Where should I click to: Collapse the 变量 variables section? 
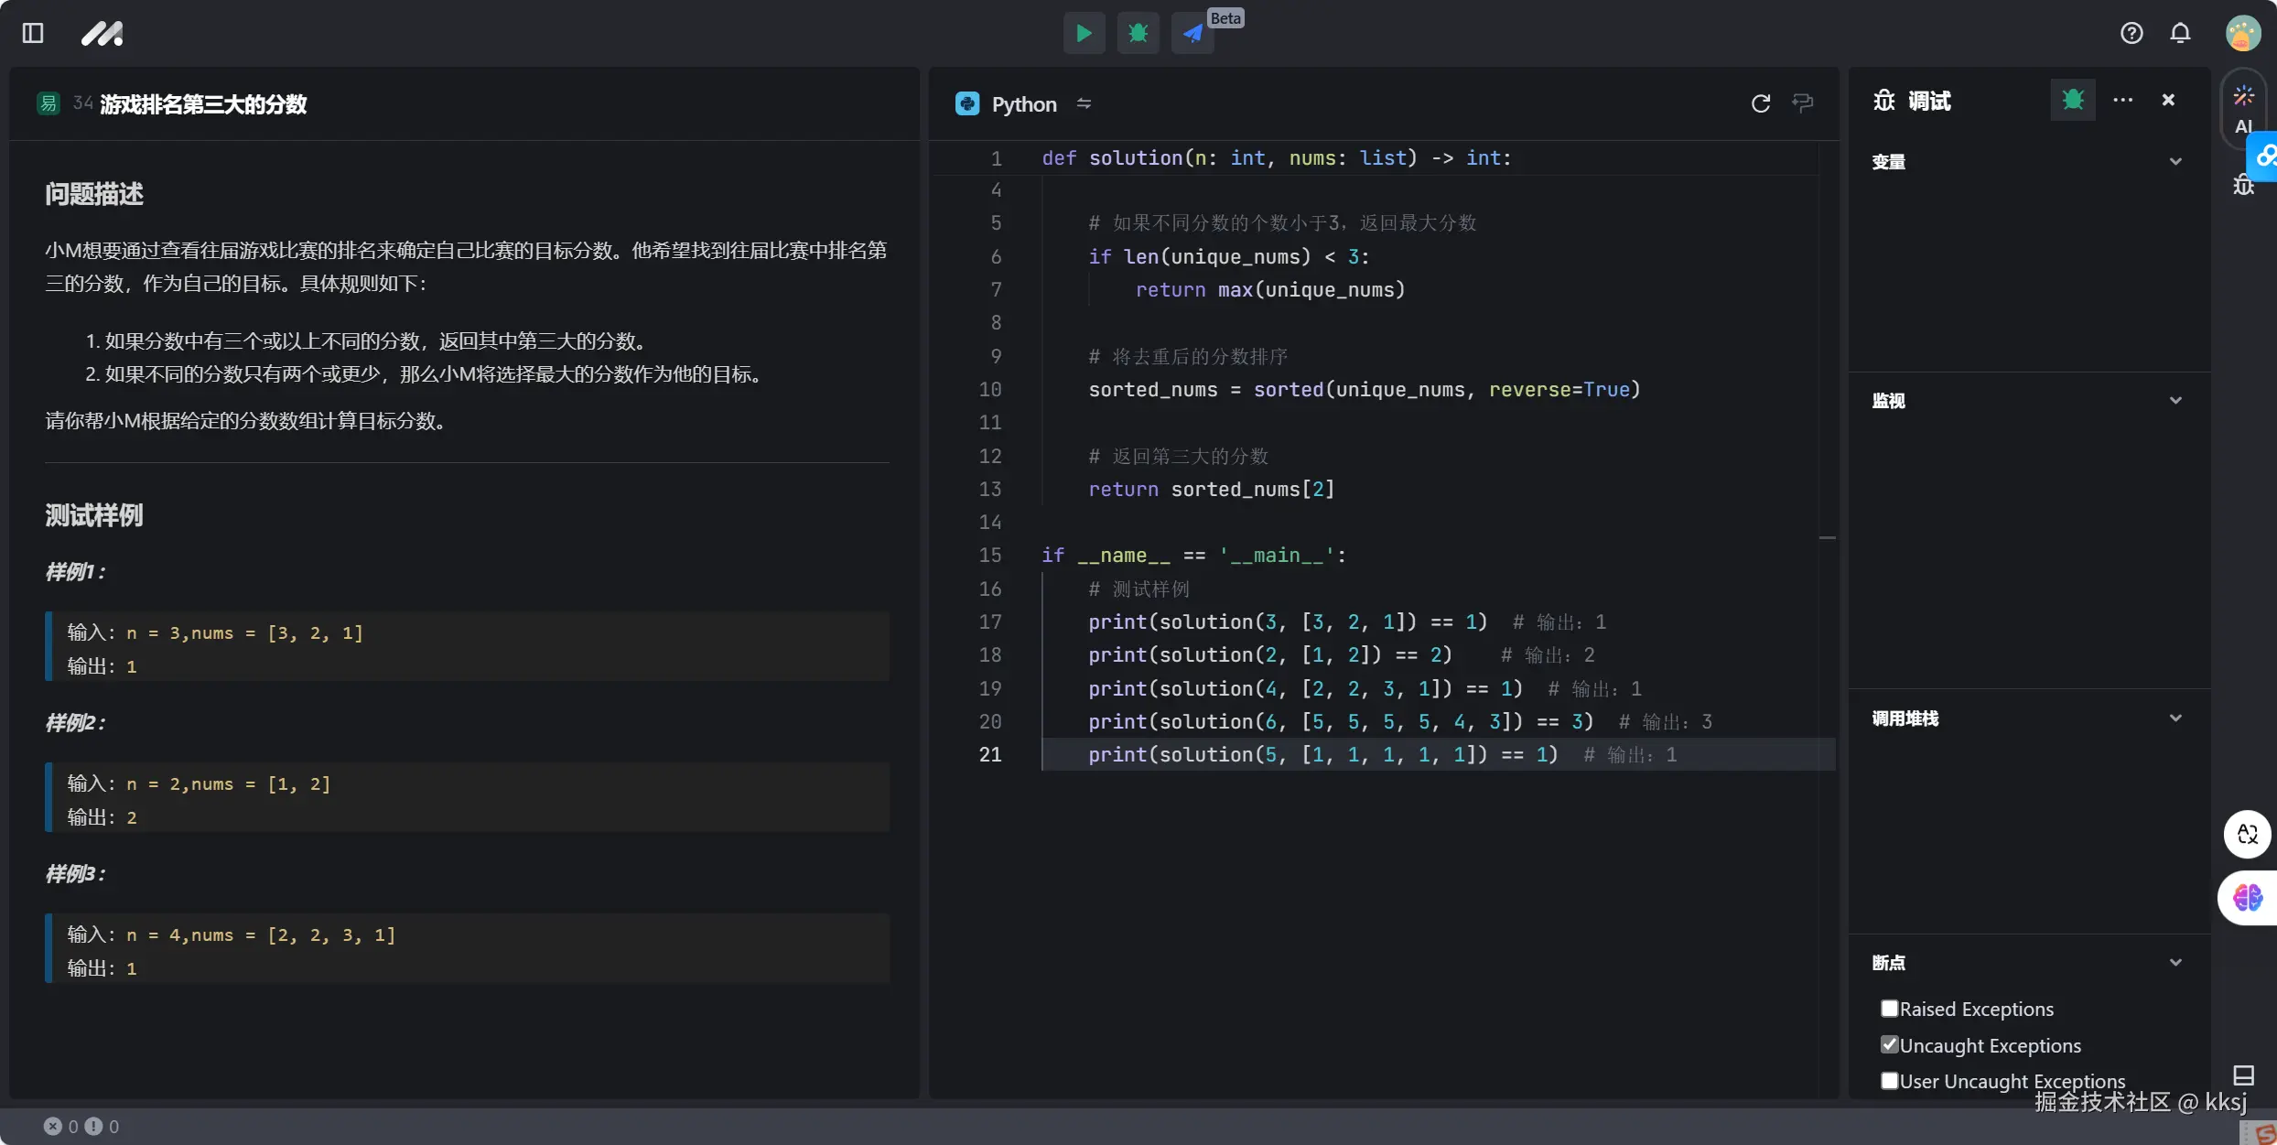point(2175,162)
